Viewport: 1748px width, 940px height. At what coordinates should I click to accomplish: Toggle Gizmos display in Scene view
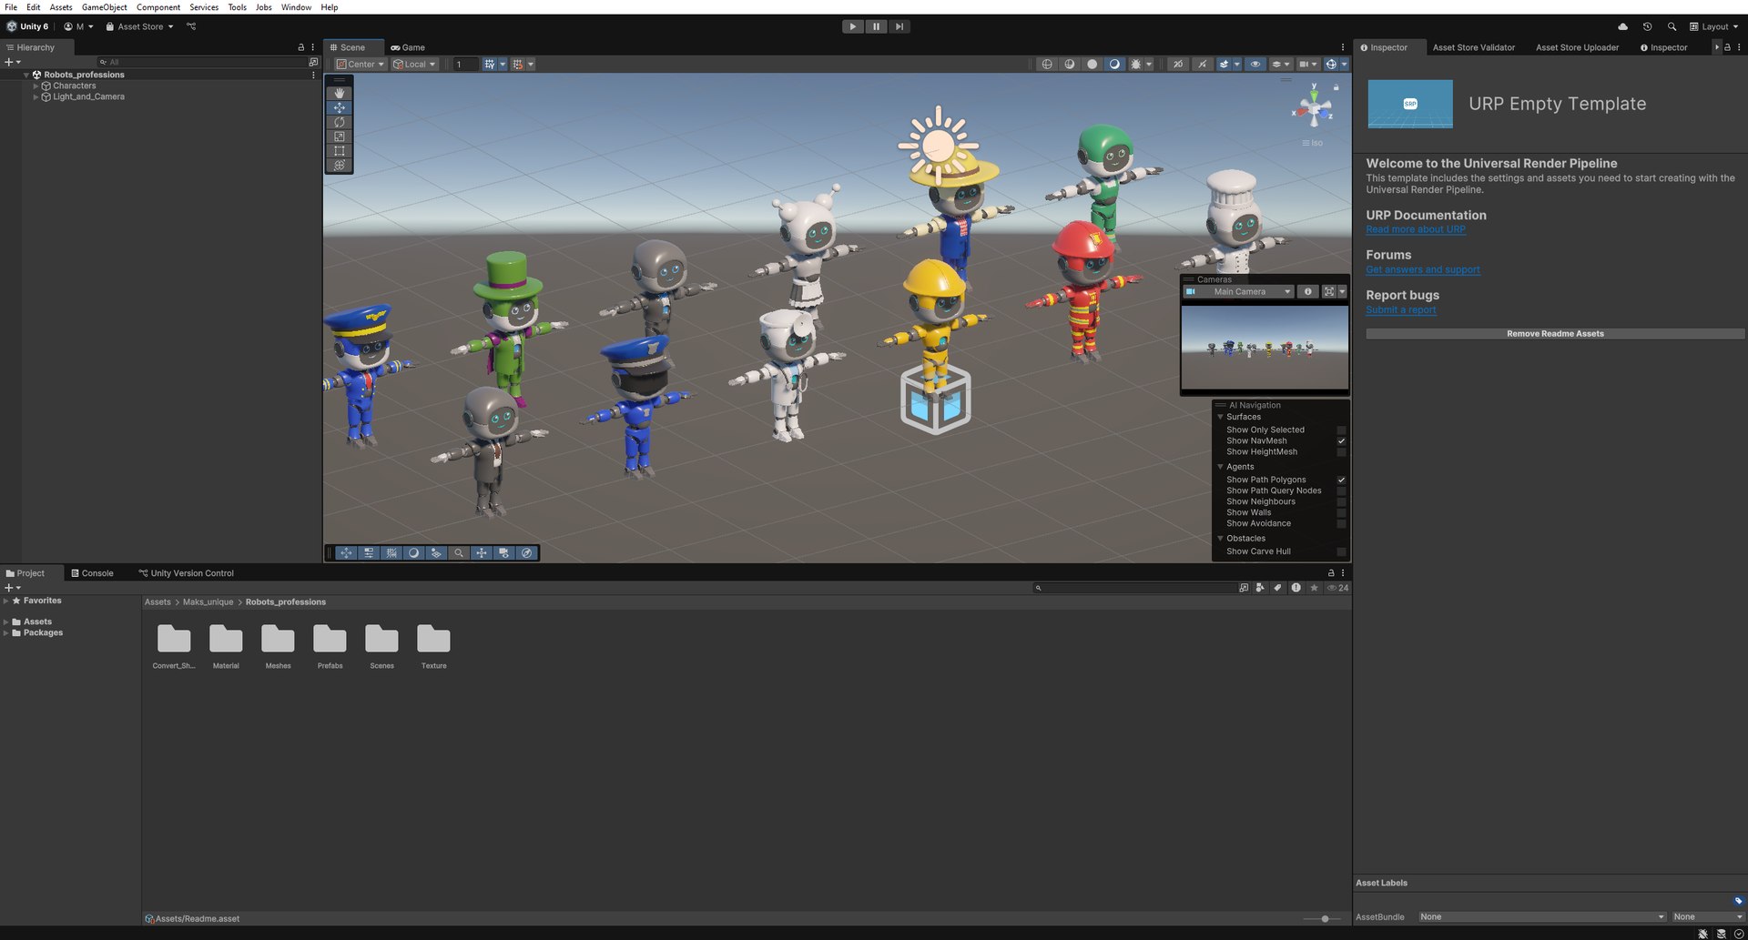coord(1330,64)
